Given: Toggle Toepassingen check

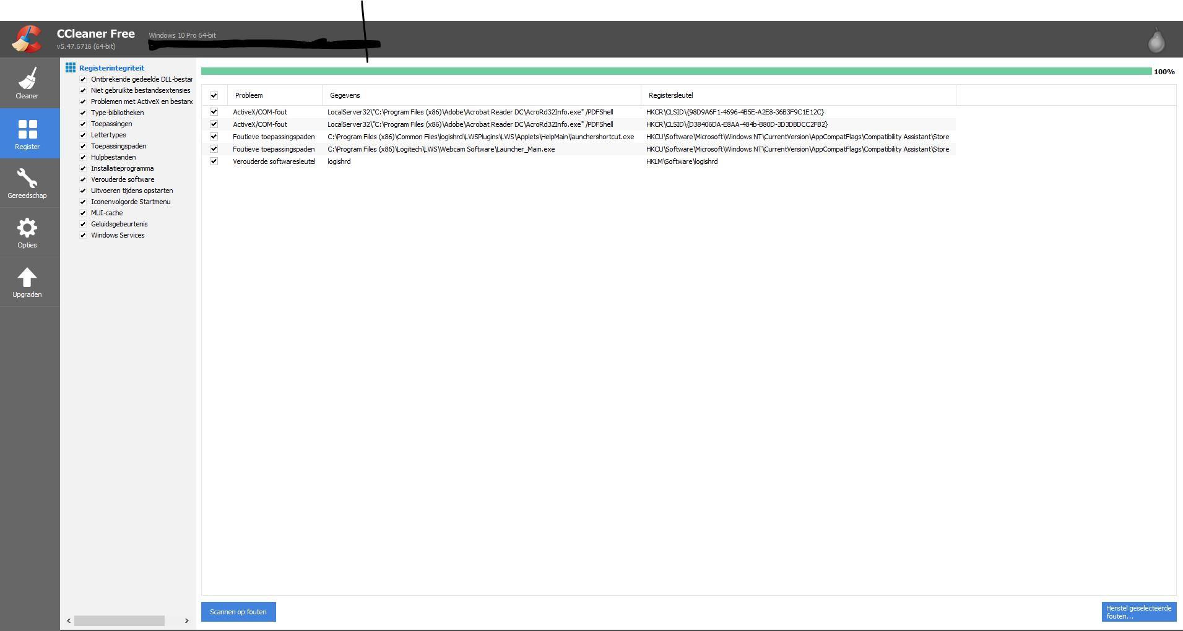Looking at the screenshot, I should [83, 124].
